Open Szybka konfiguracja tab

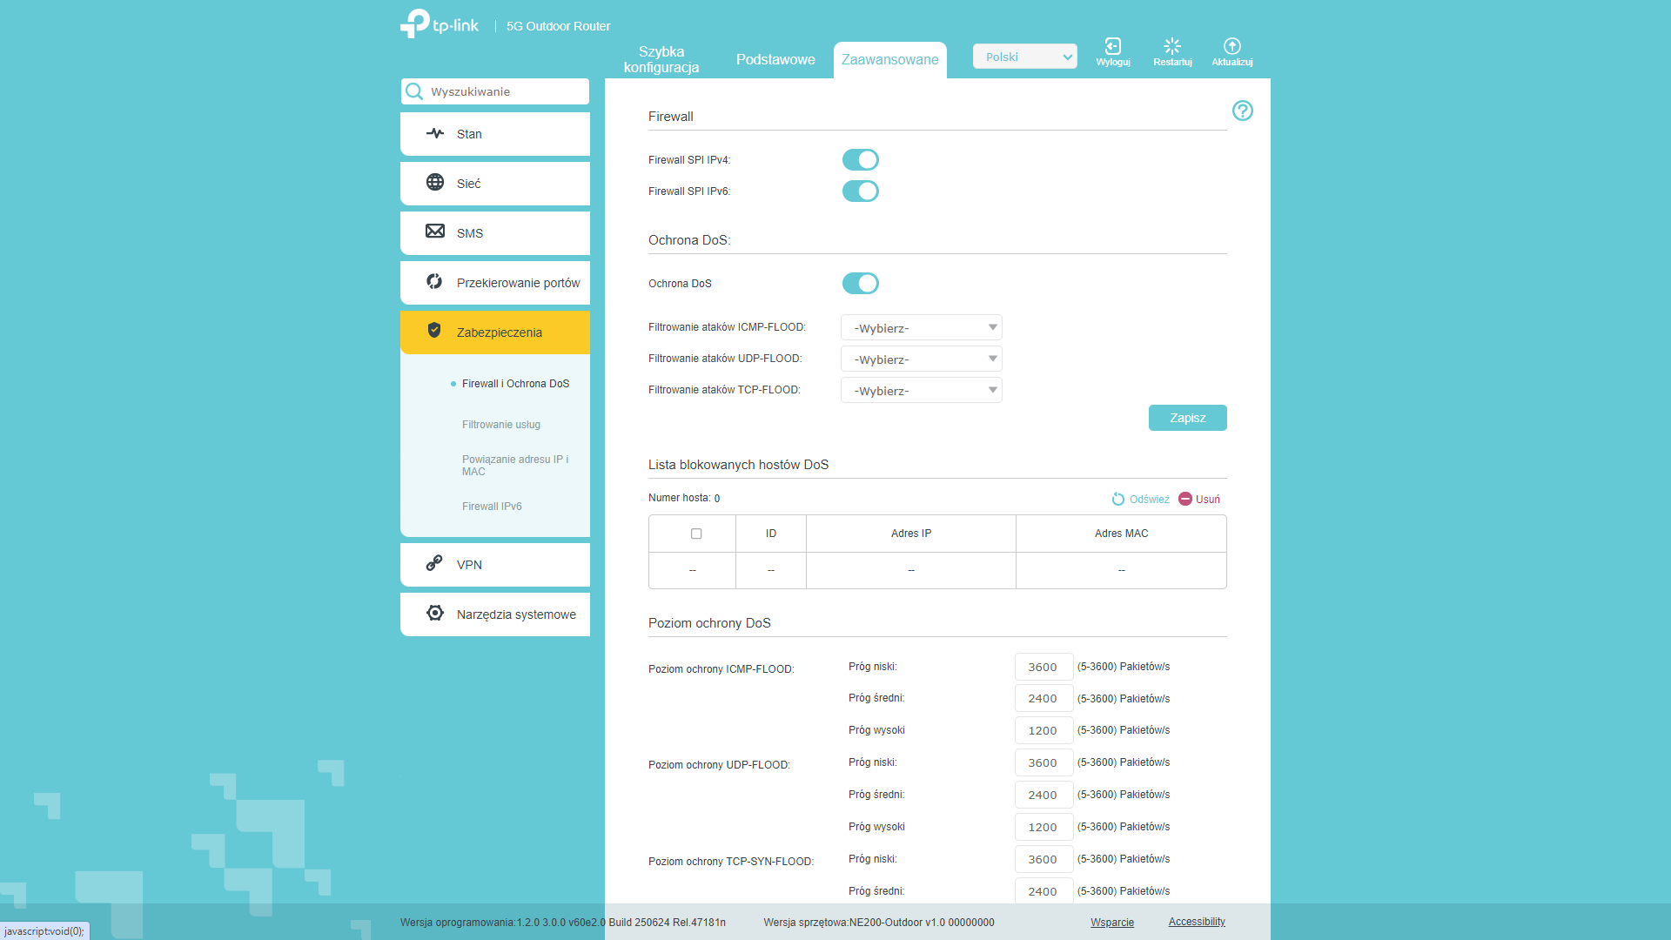[661, 59]
